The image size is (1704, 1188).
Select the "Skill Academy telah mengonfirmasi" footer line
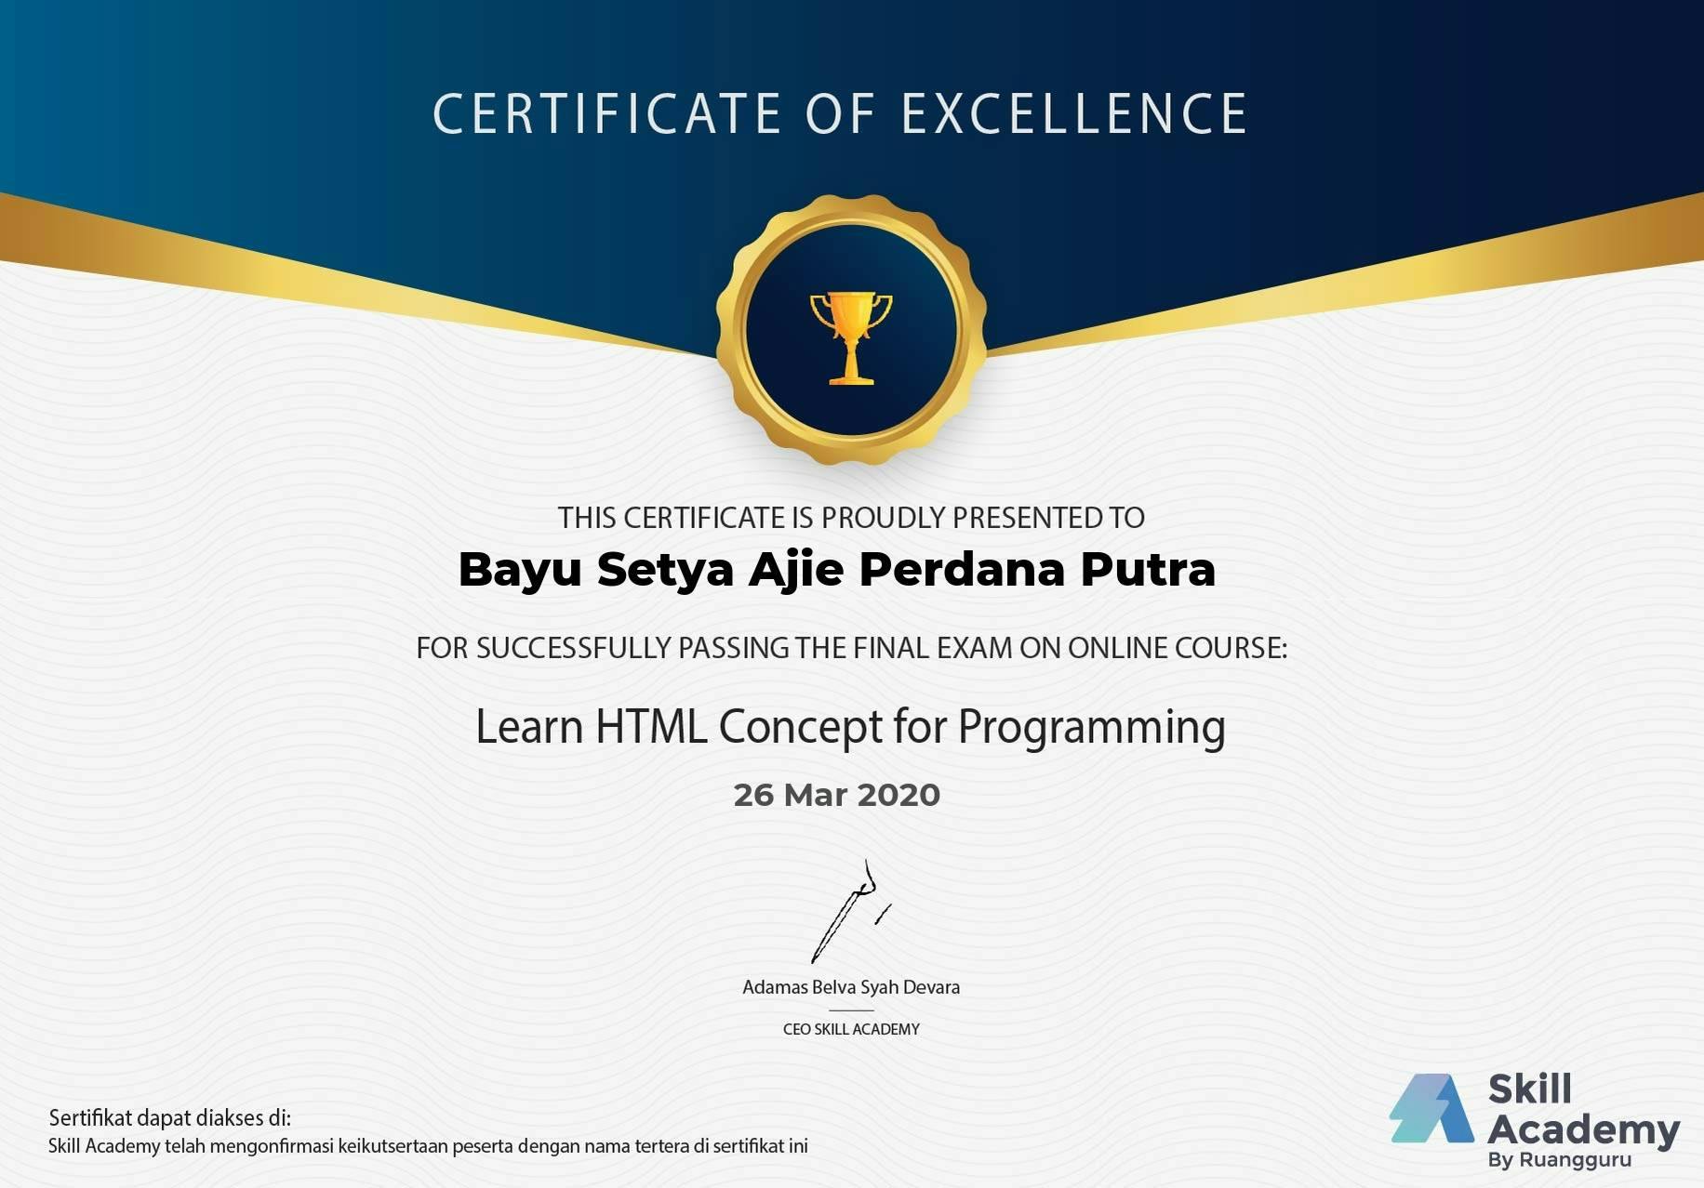coord(428,1146)
